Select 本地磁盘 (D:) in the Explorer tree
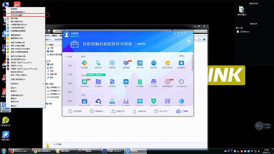The image size is (274, 154). pos(54,91)
